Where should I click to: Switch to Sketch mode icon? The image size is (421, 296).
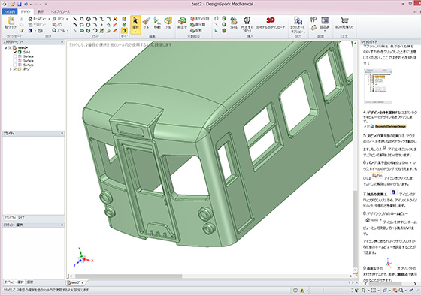click(x=124, y=19)
